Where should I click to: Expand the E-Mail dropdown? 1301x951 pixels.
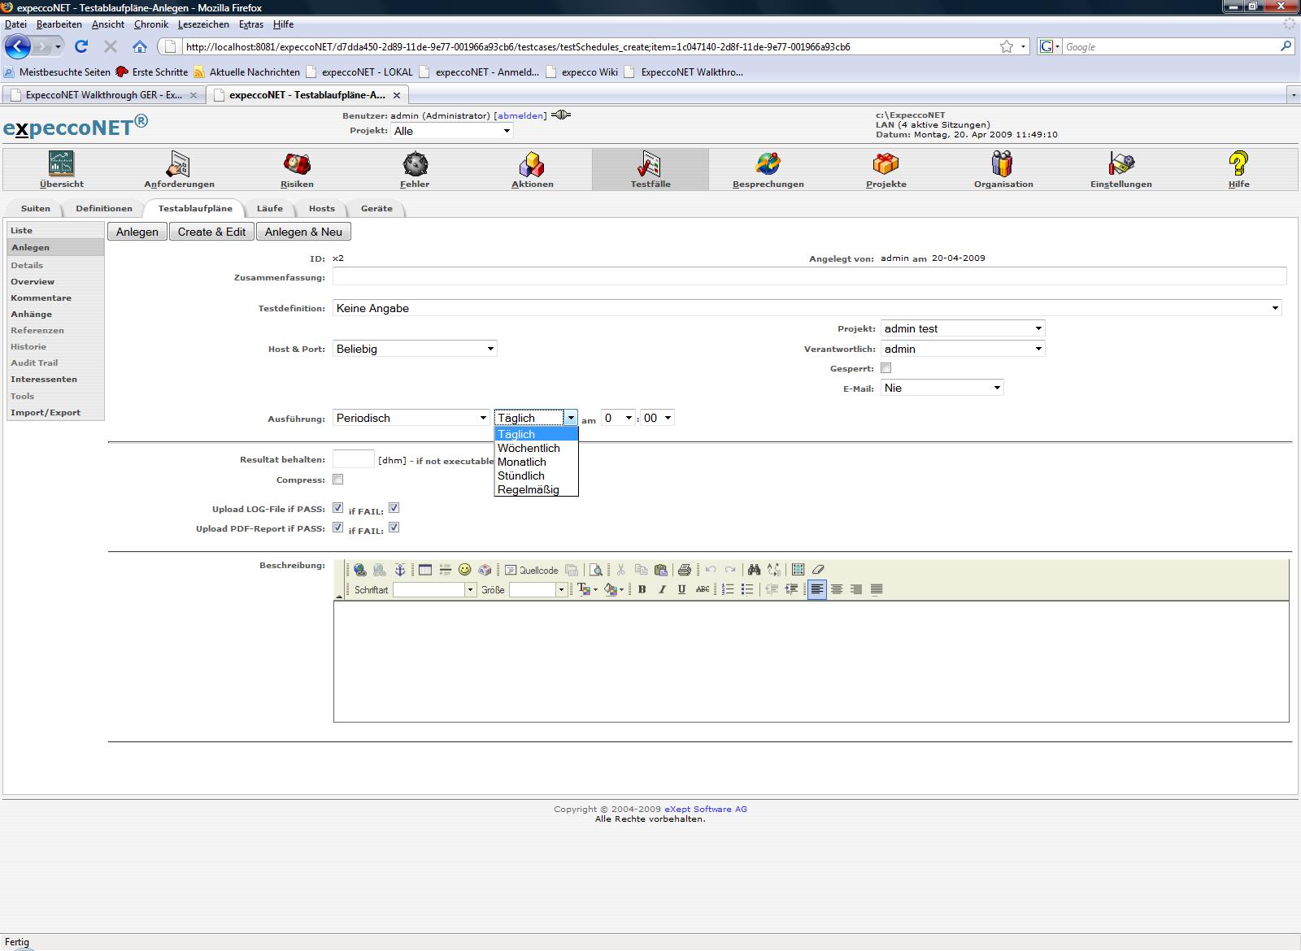click(x=942, y=388)
